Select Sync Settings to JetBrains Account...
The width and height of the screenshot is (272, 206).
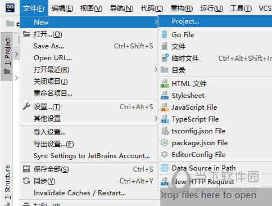(92, 156)
